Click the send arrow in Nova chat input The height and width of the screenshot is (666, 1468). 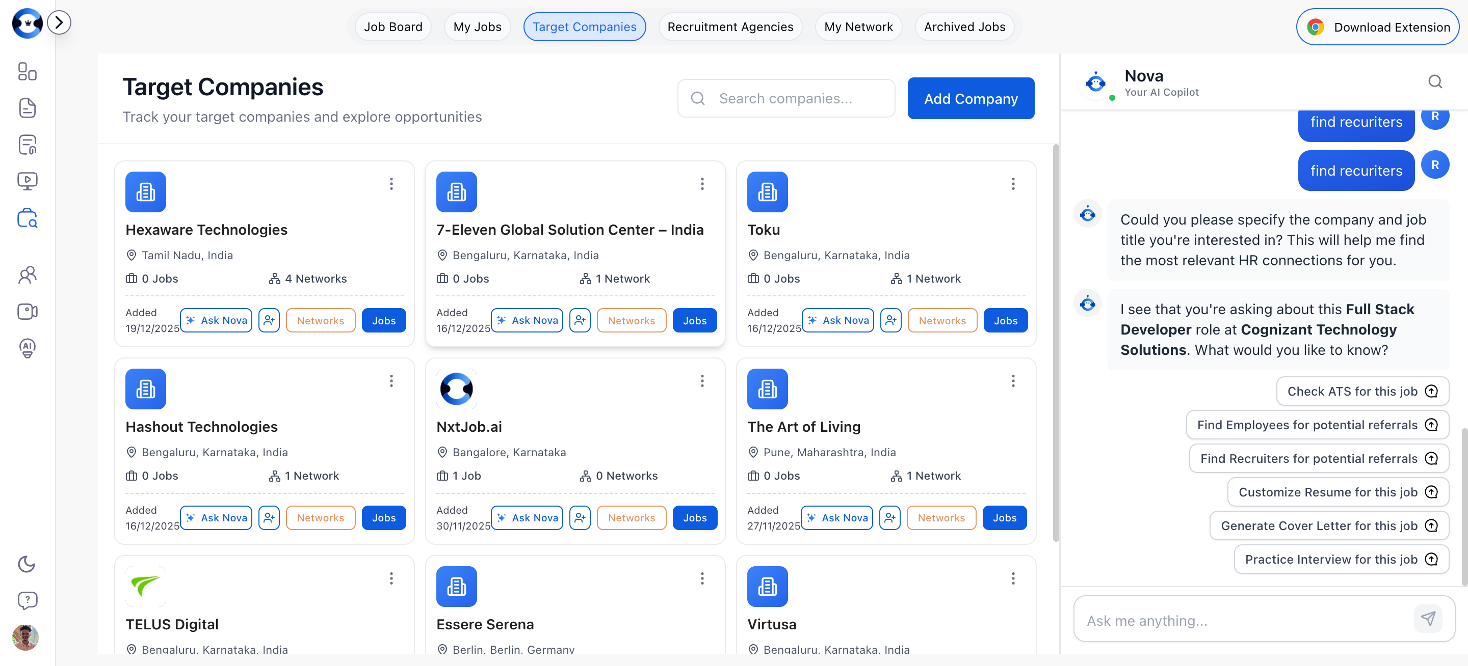coord(1428,619)
